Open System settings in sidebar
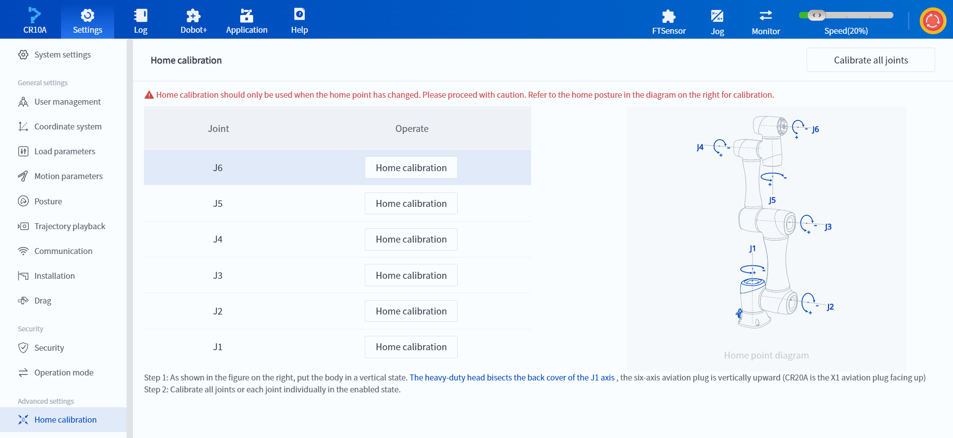Image resolution: width=953 pixels, height=438 pixels. tap(62, 55)
